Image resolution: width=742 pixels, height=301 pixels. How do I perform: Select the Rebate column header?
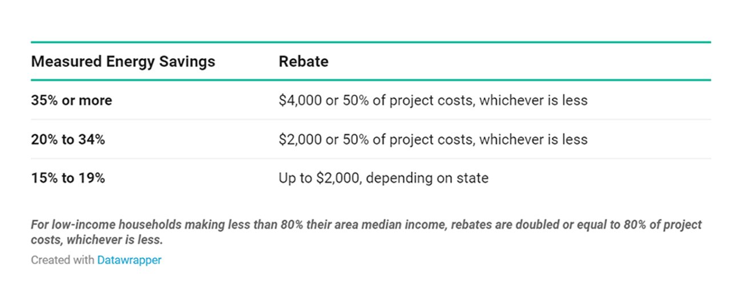point(303,62)
